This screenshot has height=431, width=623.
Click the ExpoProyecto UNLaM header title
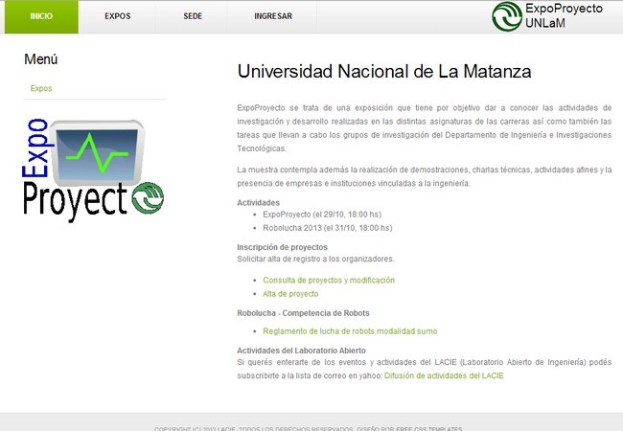[564, 16]
